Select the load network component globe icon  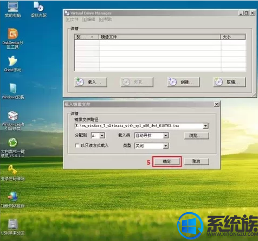(x=12, y=196)
